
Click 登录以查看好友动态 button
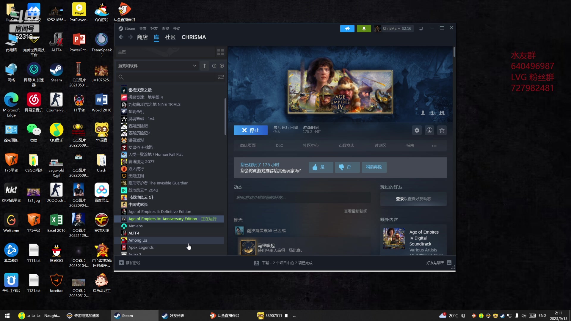point(413,199)
